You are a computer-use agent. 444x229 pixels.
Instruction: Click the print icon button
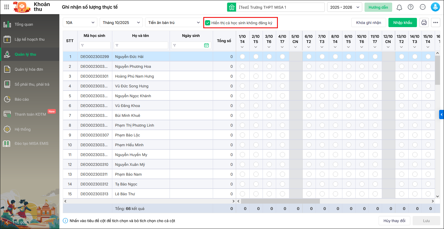click(x=424, y=22)
